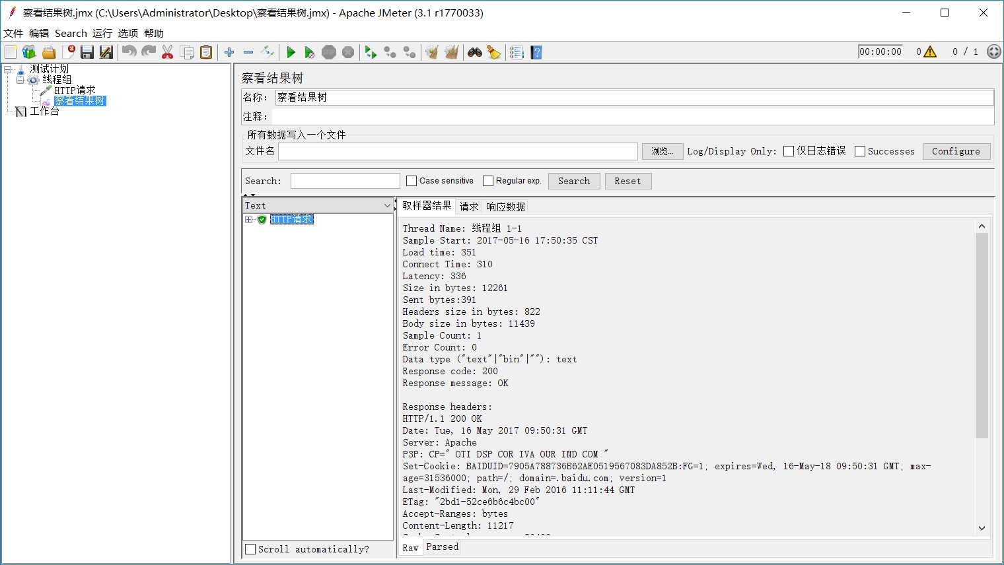Image resolution: width=1004 pixels, height=565 pixels.
Task: Clear all results with double broom icon
Action: 452,52
